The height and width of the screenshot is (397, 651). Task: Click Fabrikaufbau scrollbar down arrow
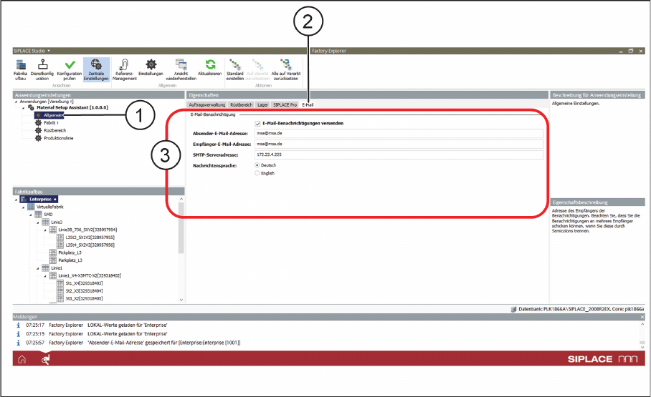tap(181, 300)
